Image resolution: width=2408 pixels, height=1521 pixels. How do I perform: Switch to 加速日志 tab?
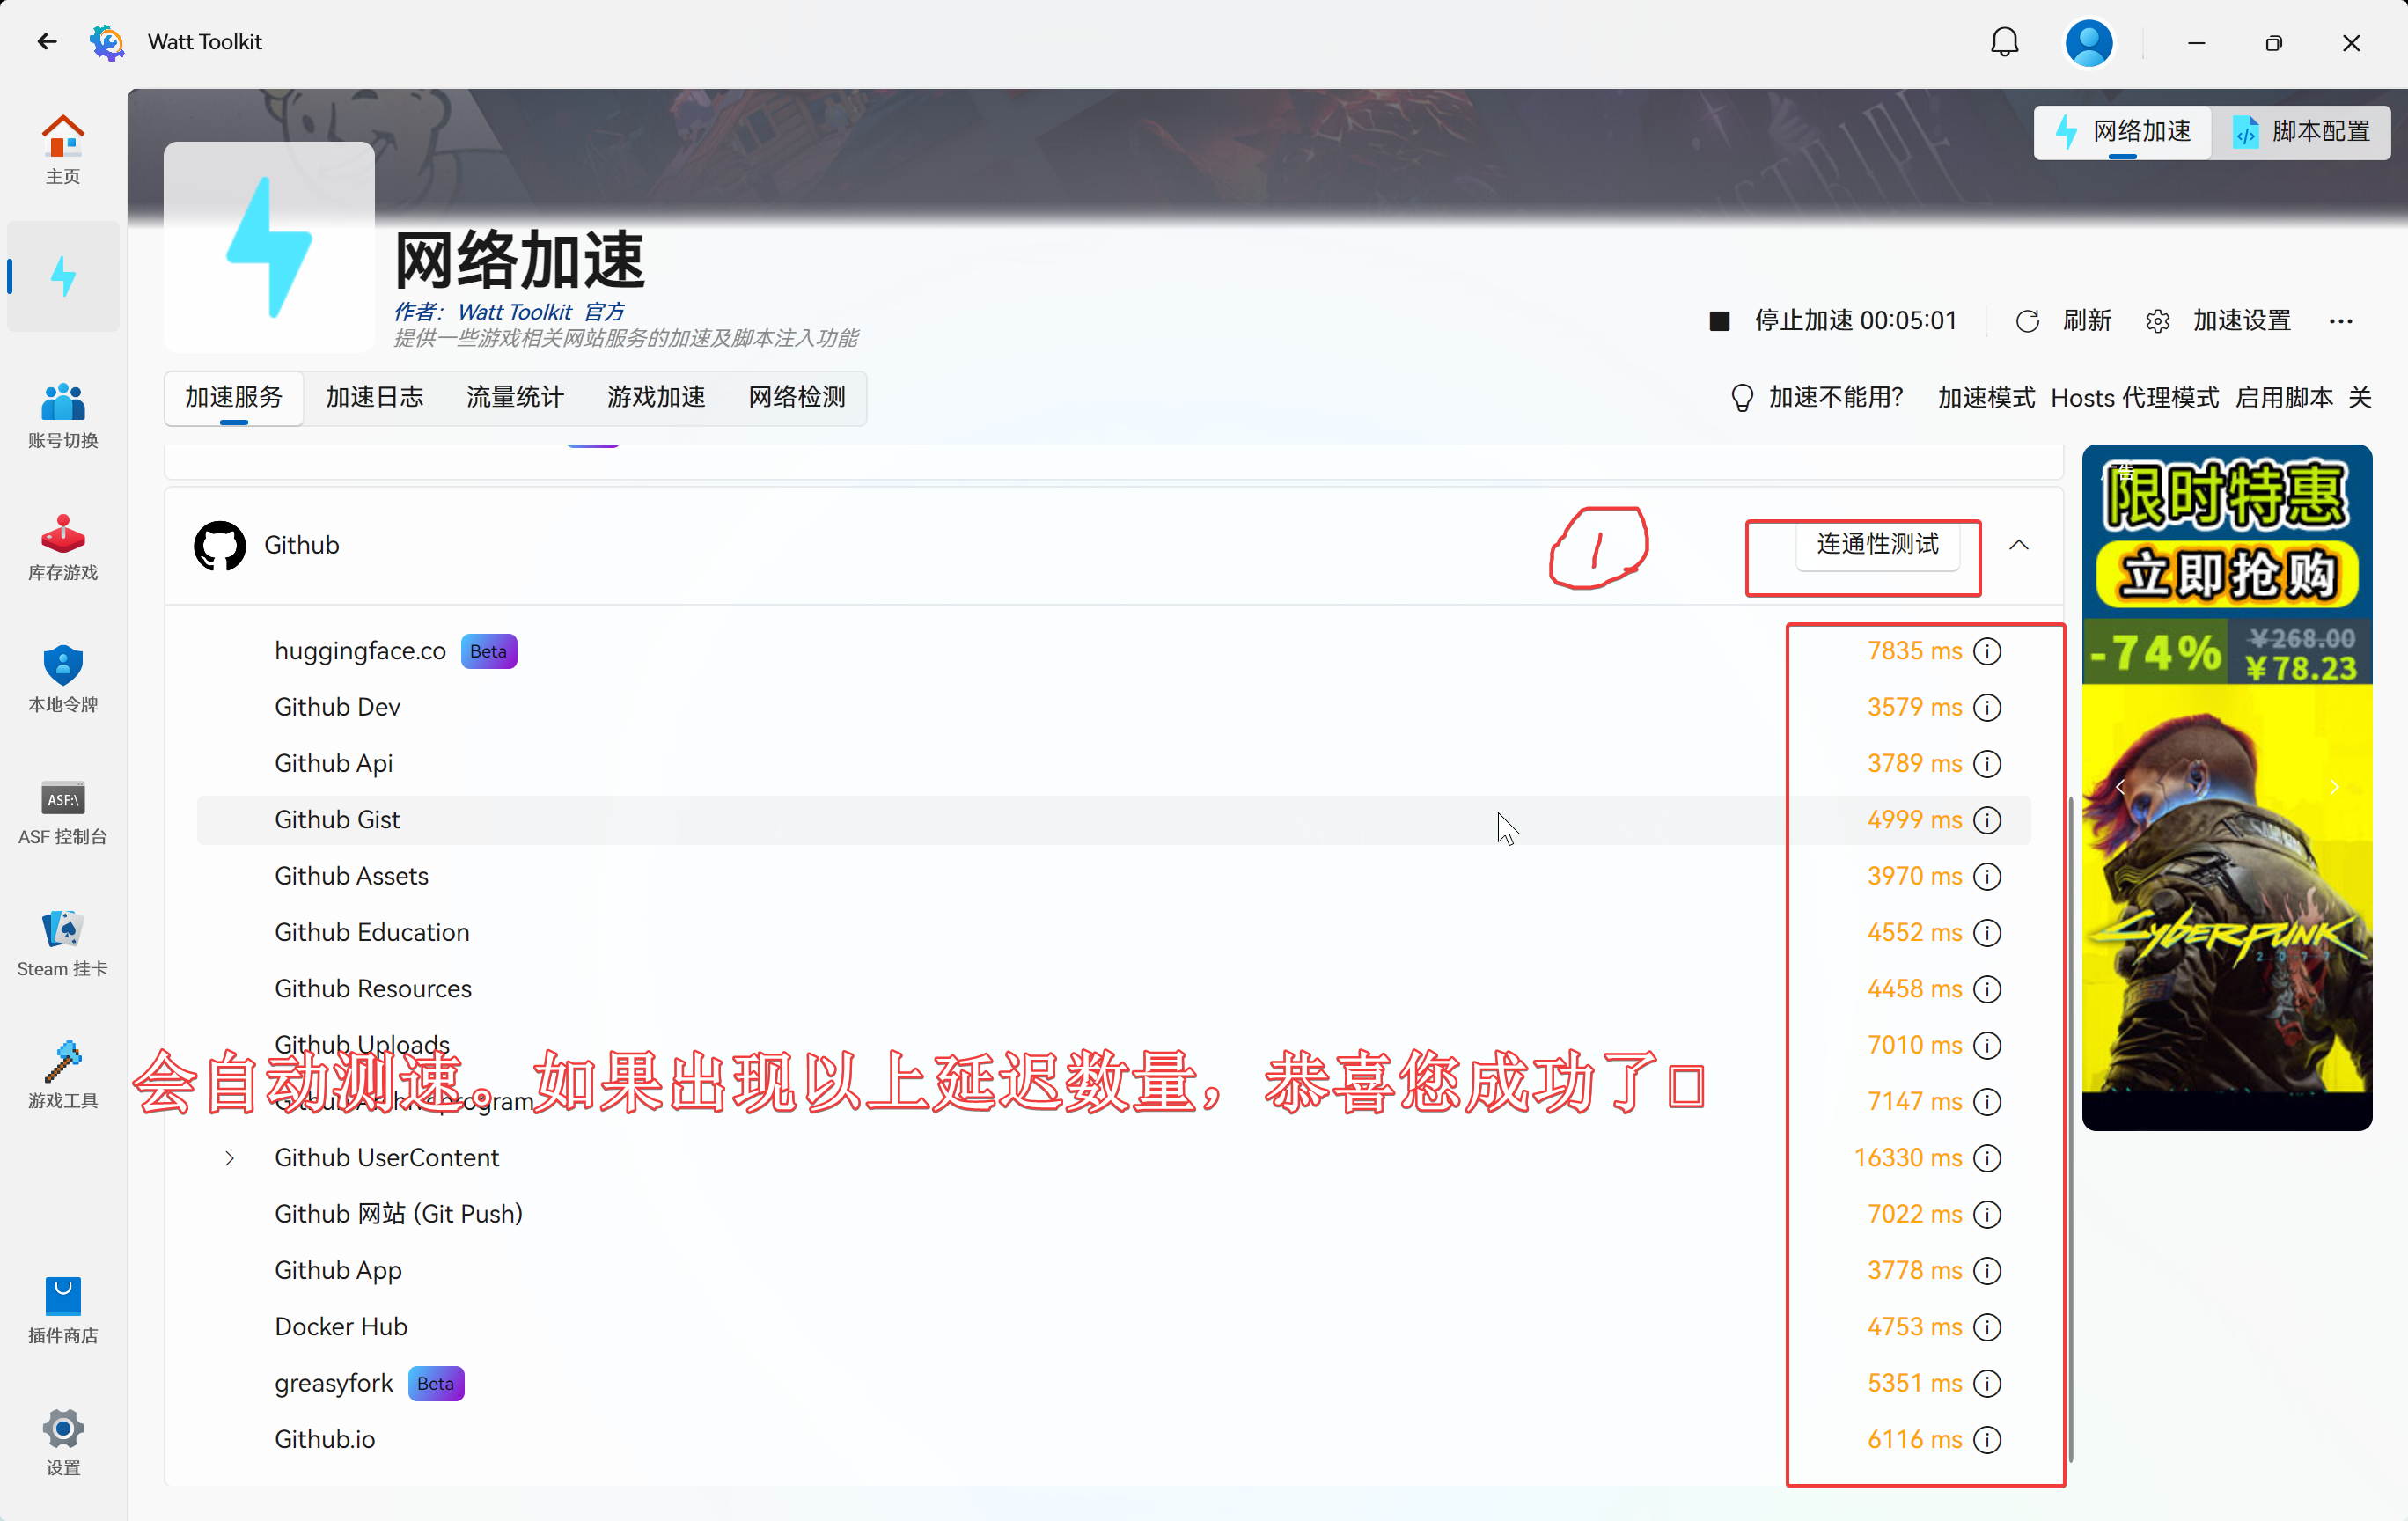point(374,398)
